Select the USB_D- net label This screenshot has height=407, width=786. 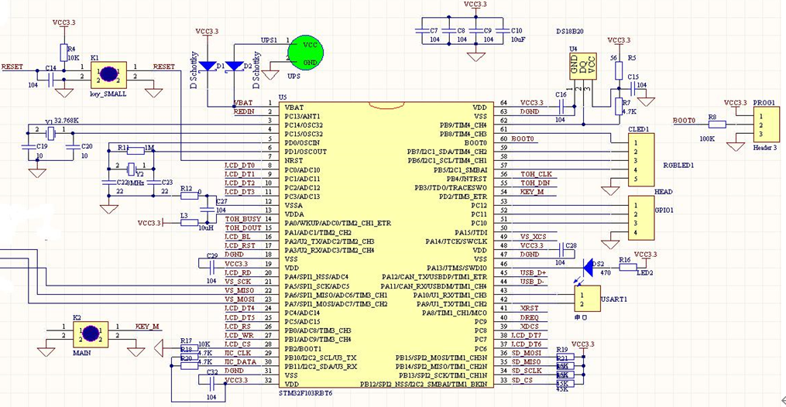point(532,282)
